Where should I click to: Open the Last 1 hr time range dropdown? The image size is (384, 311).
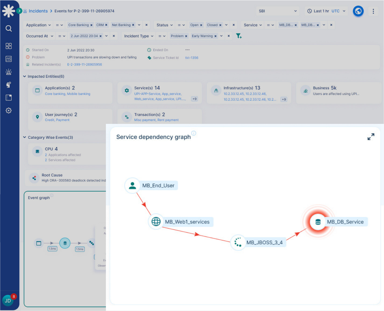[x=326, y=11]
